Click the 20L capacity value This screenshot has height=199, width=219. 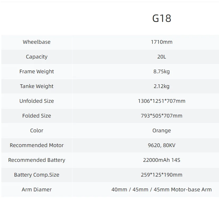click(x=161, y=57)
